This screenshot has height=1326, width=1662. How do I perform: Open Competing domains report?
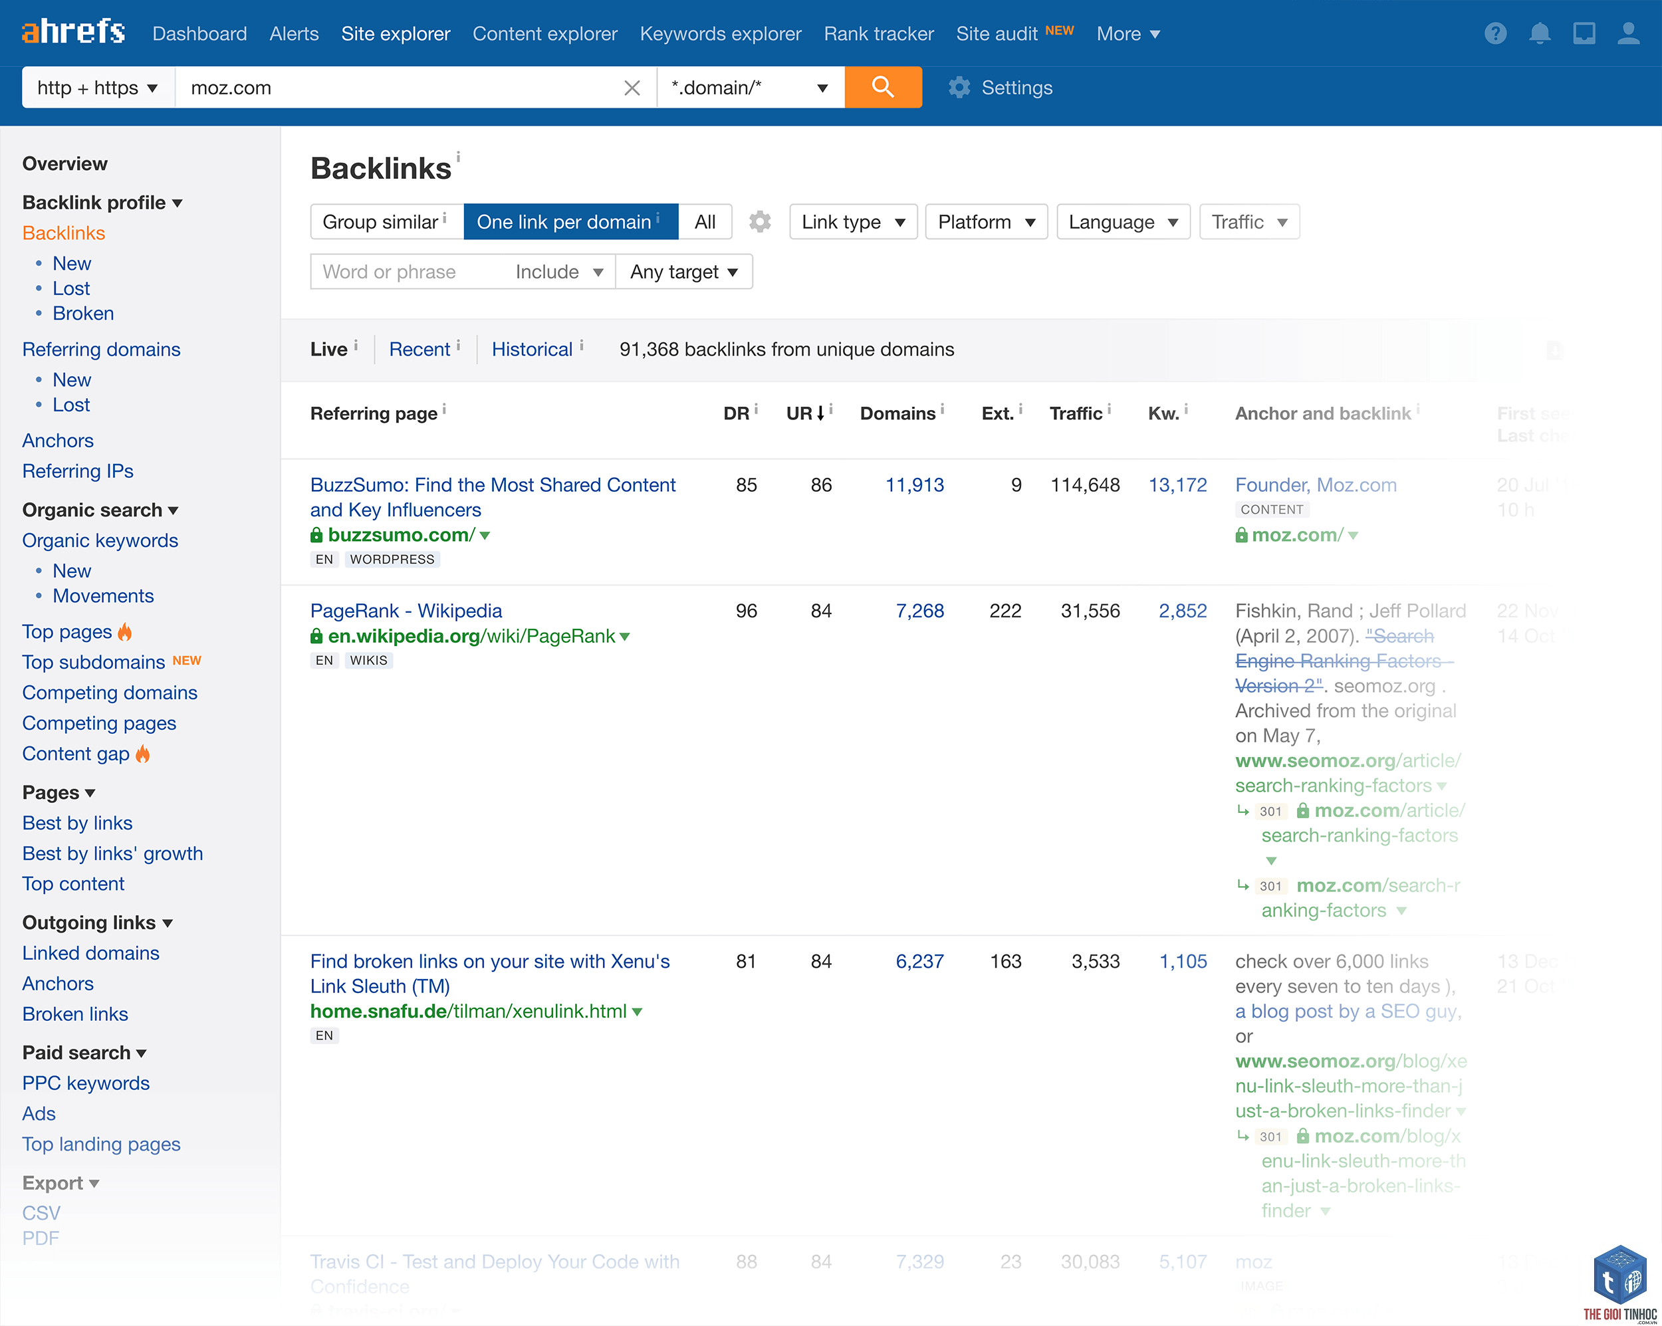(x=110, y=693)
